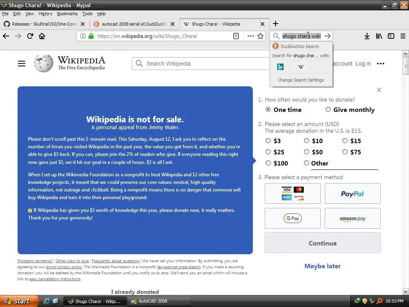Click the security shield tray icon
Screen dimensions: 409x307
point(365,301)
